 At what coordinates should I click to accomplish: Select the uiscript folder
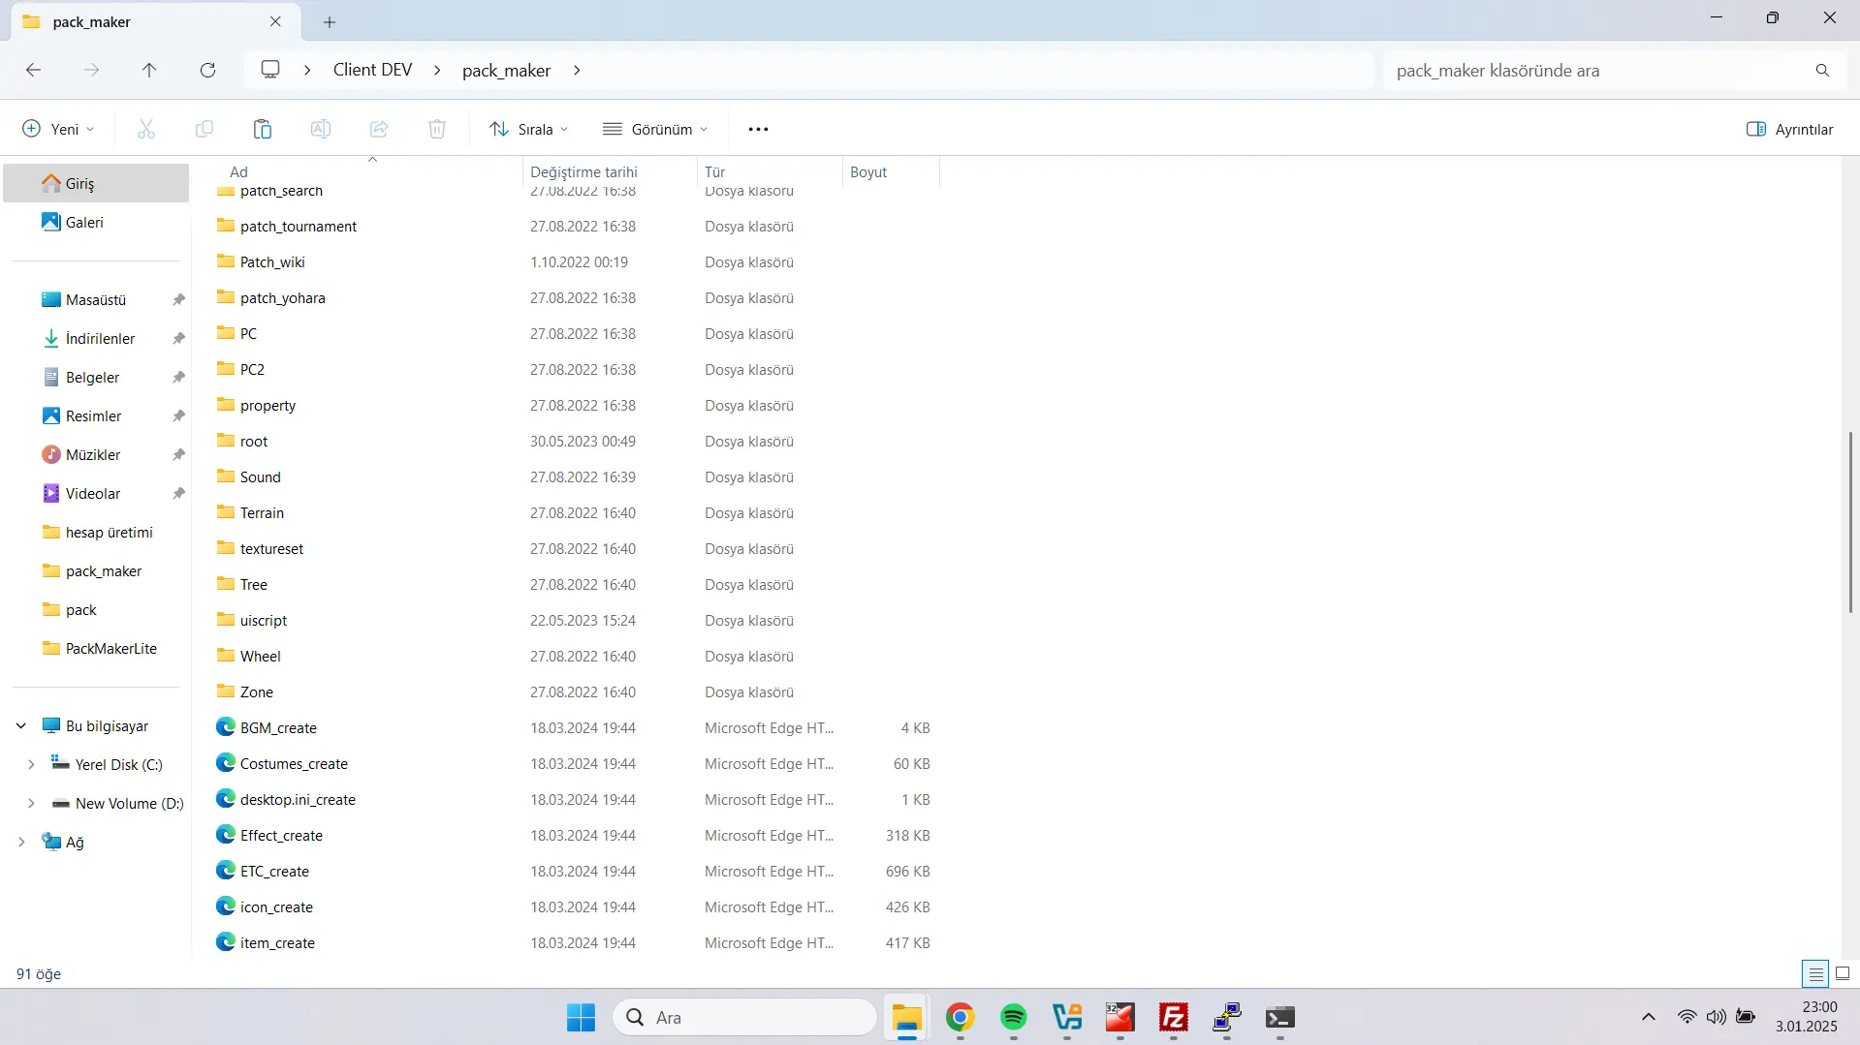tap(264, 620)
